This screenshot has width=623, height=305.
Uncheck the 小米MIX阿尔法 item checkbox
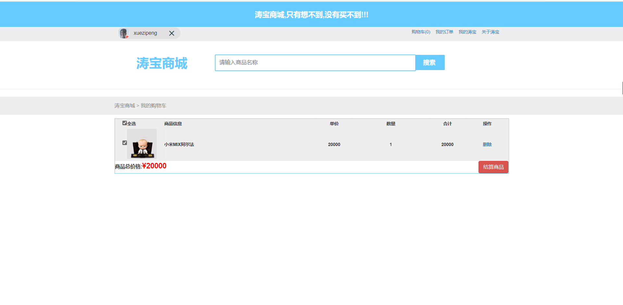point(124,143)
